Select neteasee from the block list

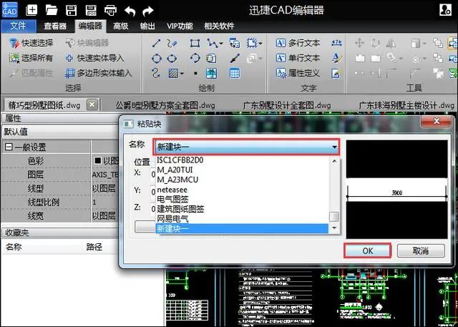pyautogui.click(x=243, y=190)
